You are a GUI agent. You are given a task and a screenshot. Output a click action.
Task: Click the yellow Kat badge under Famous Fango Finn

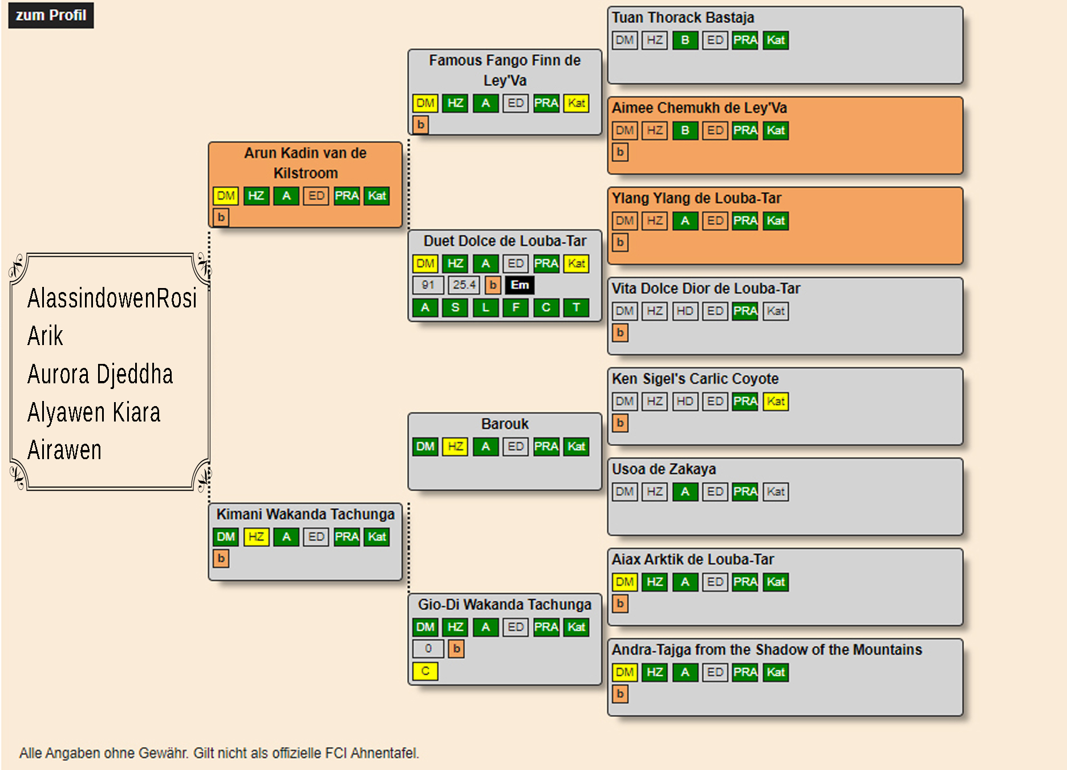pos(576,103)
